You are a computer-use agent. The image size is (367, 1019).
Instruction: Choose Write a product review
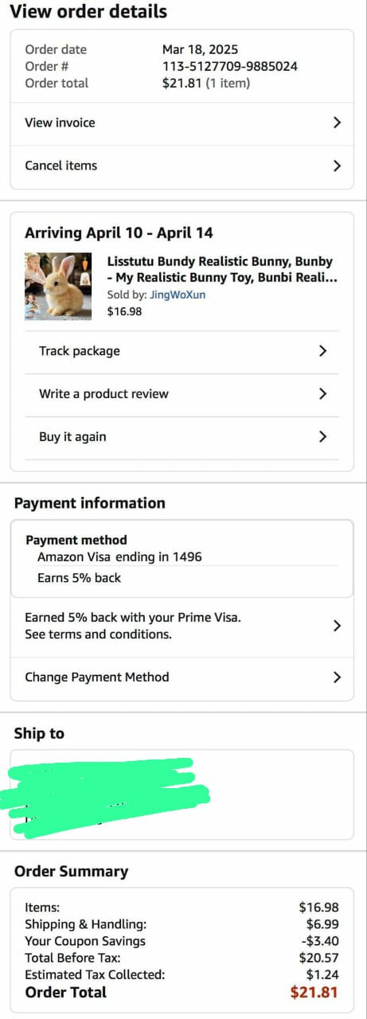(182, 394)
